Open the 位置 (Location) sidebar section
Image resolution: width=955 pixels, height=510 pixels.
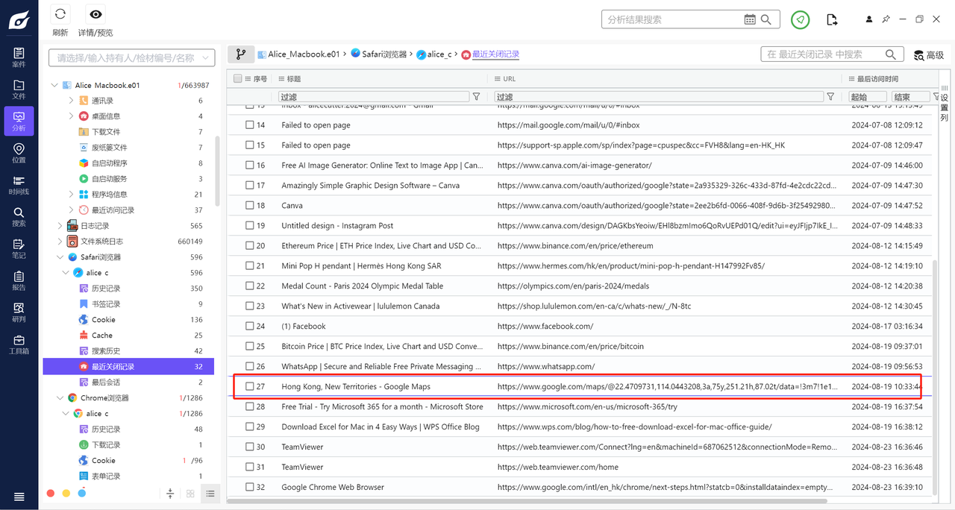click(x=19, y=153)
